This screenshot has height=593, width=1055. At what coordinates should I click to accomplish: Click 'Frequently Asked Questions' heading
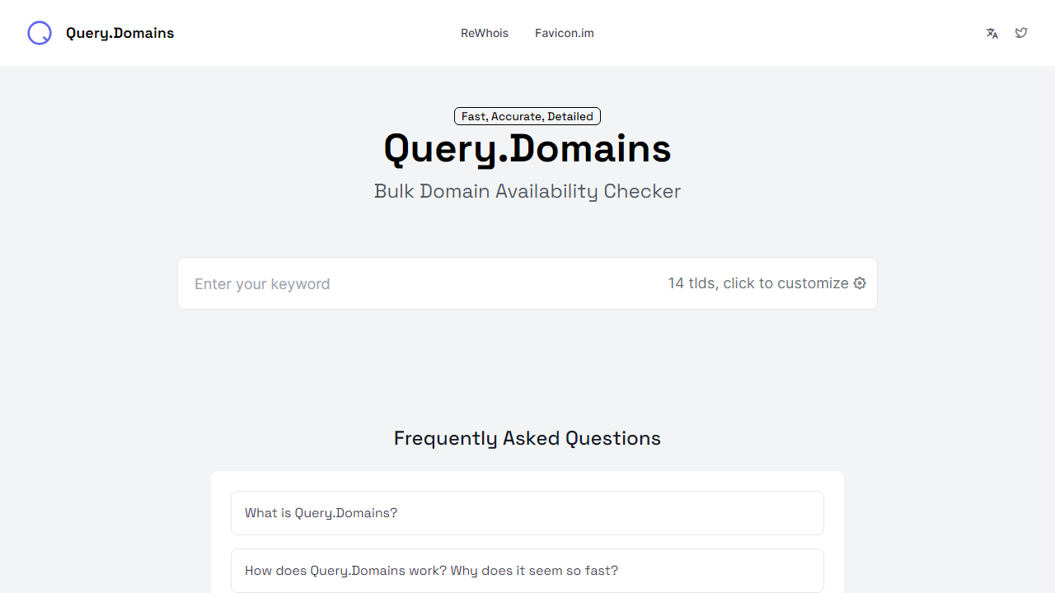[527, 438]
